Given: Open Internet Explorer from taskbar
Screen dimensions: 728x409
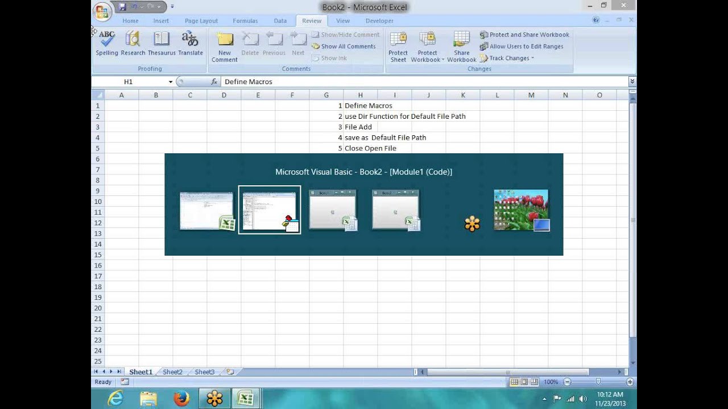Looking at the screenshot, I should (x=115, y=399).
